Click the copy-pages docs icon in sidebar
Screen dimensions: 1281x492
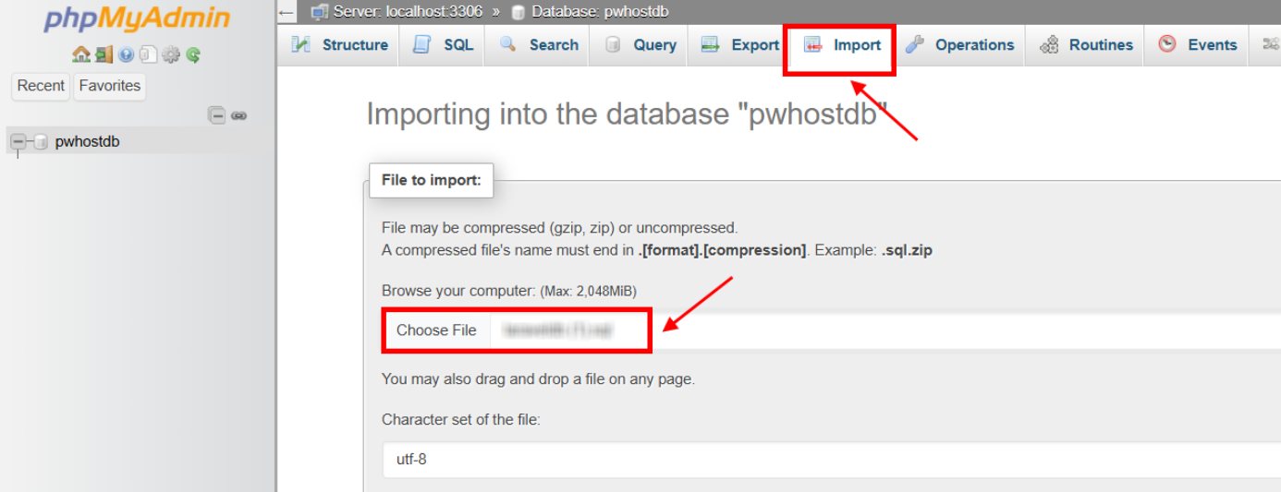[x=148, y=54]
